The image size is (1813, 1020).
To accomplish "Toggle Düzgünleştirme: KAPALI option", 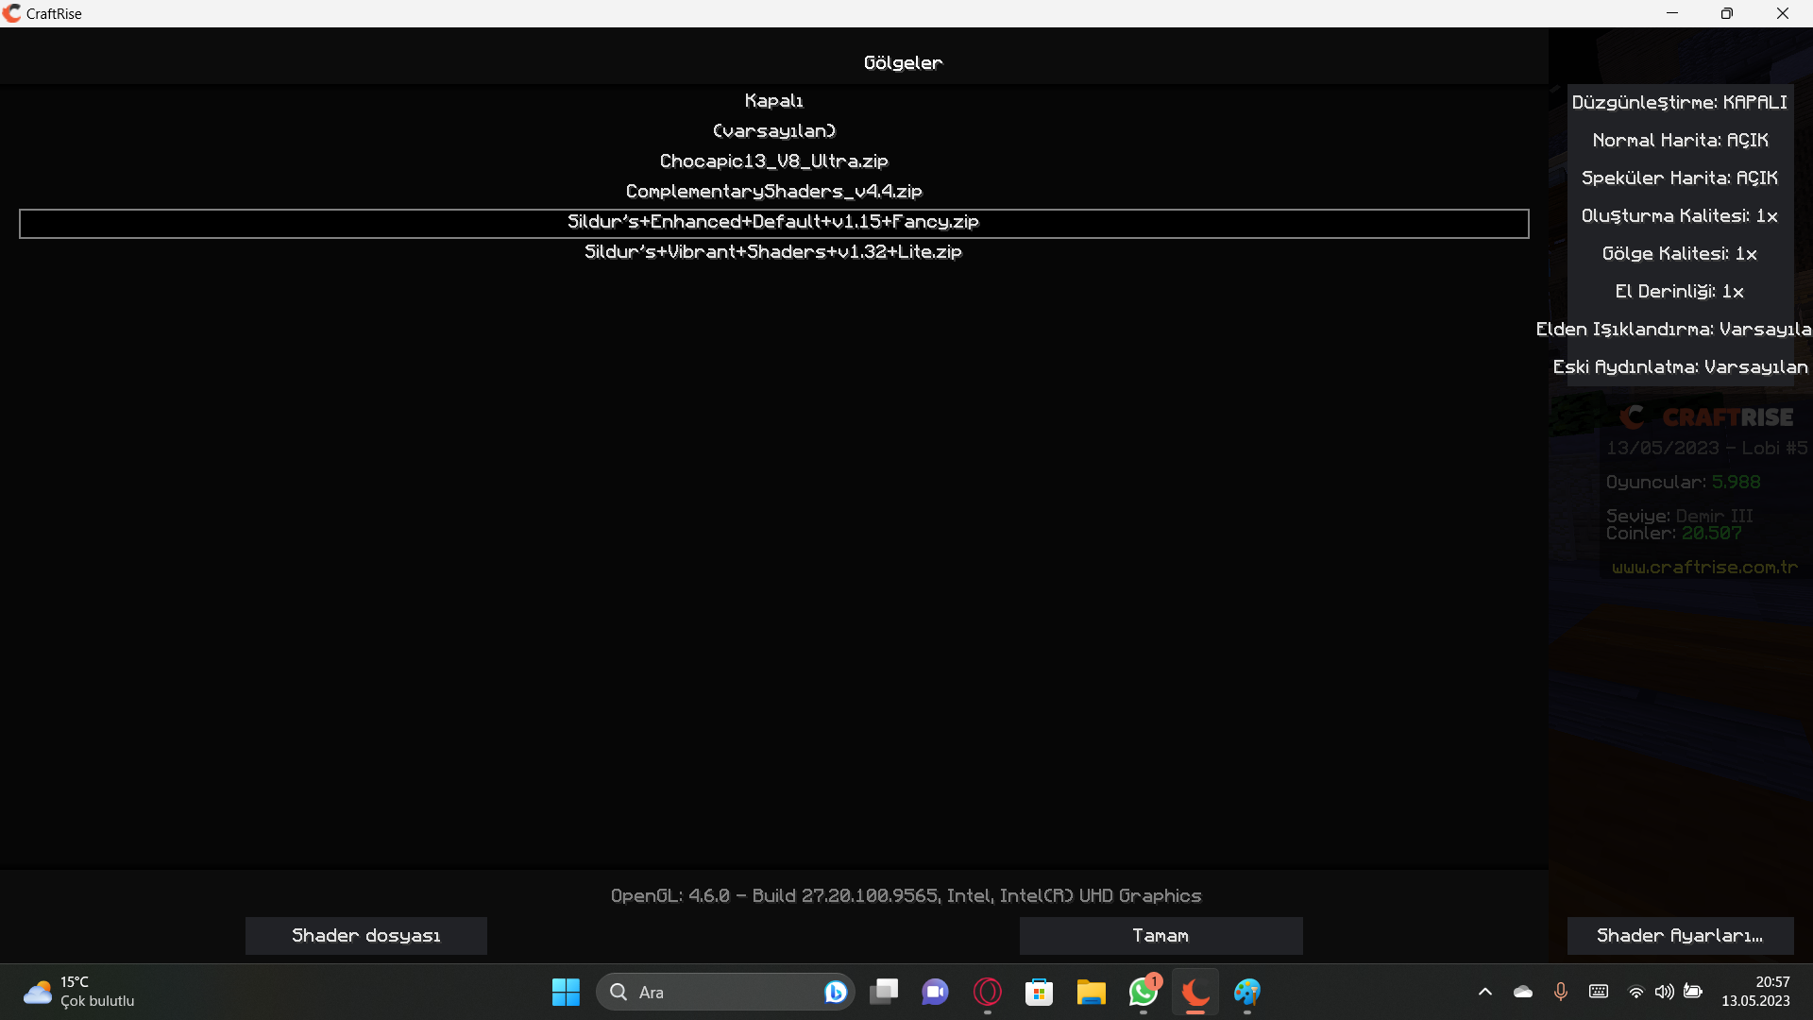I will (x=1680, y=102).
